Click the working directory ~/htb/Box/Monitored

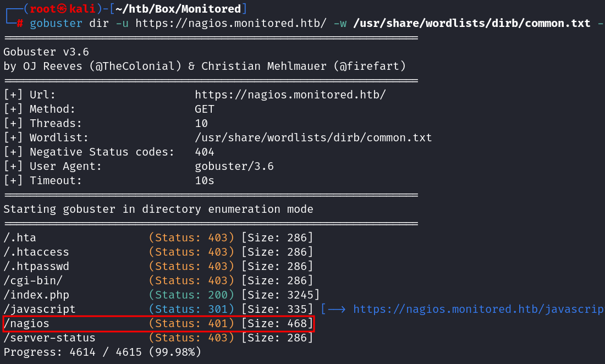[178, 9]
